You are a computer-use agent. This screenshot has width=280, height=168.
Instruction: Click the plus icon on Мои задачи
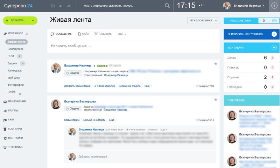point(274,48)
